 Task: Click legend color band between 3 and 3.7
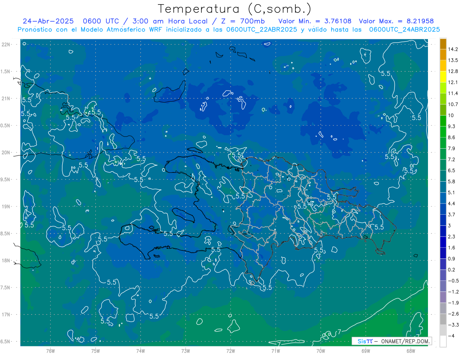(x=443, y=220)
